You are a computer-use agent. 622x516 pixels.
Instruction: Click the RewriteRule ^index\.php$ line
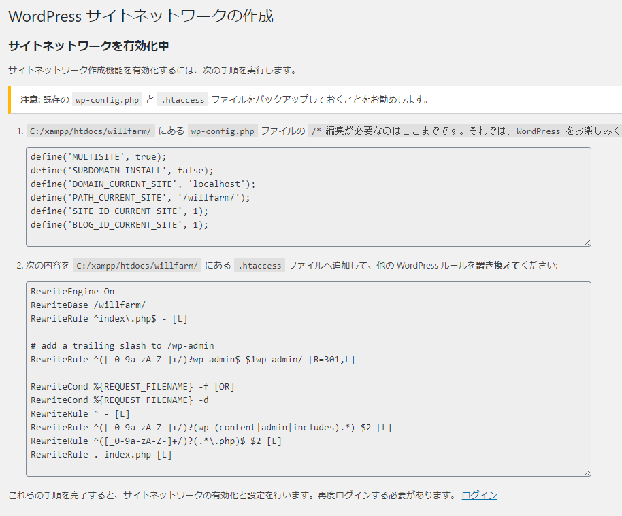click(x=109, y=319)
